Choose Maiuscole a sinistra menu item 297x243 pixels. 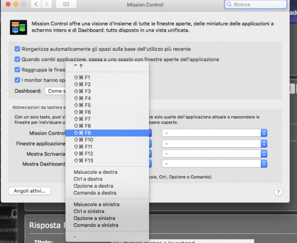tap(107, 204)
